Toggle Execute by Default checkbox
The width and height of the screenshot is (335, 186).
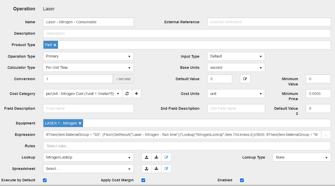click(45, 180)
